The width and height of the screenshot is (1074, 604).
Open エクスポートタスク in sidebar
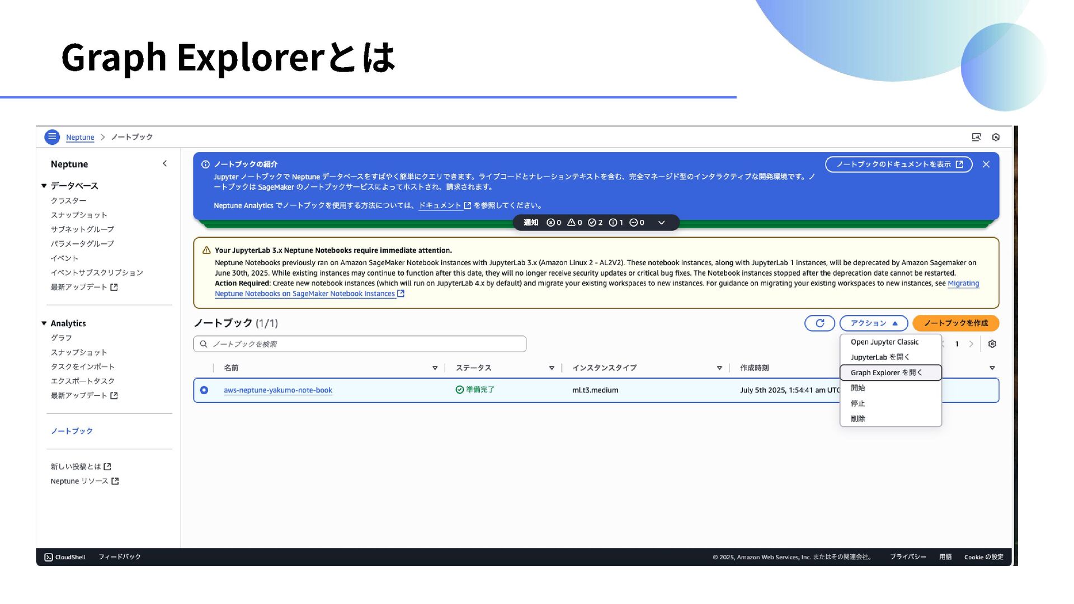(83, 381)
